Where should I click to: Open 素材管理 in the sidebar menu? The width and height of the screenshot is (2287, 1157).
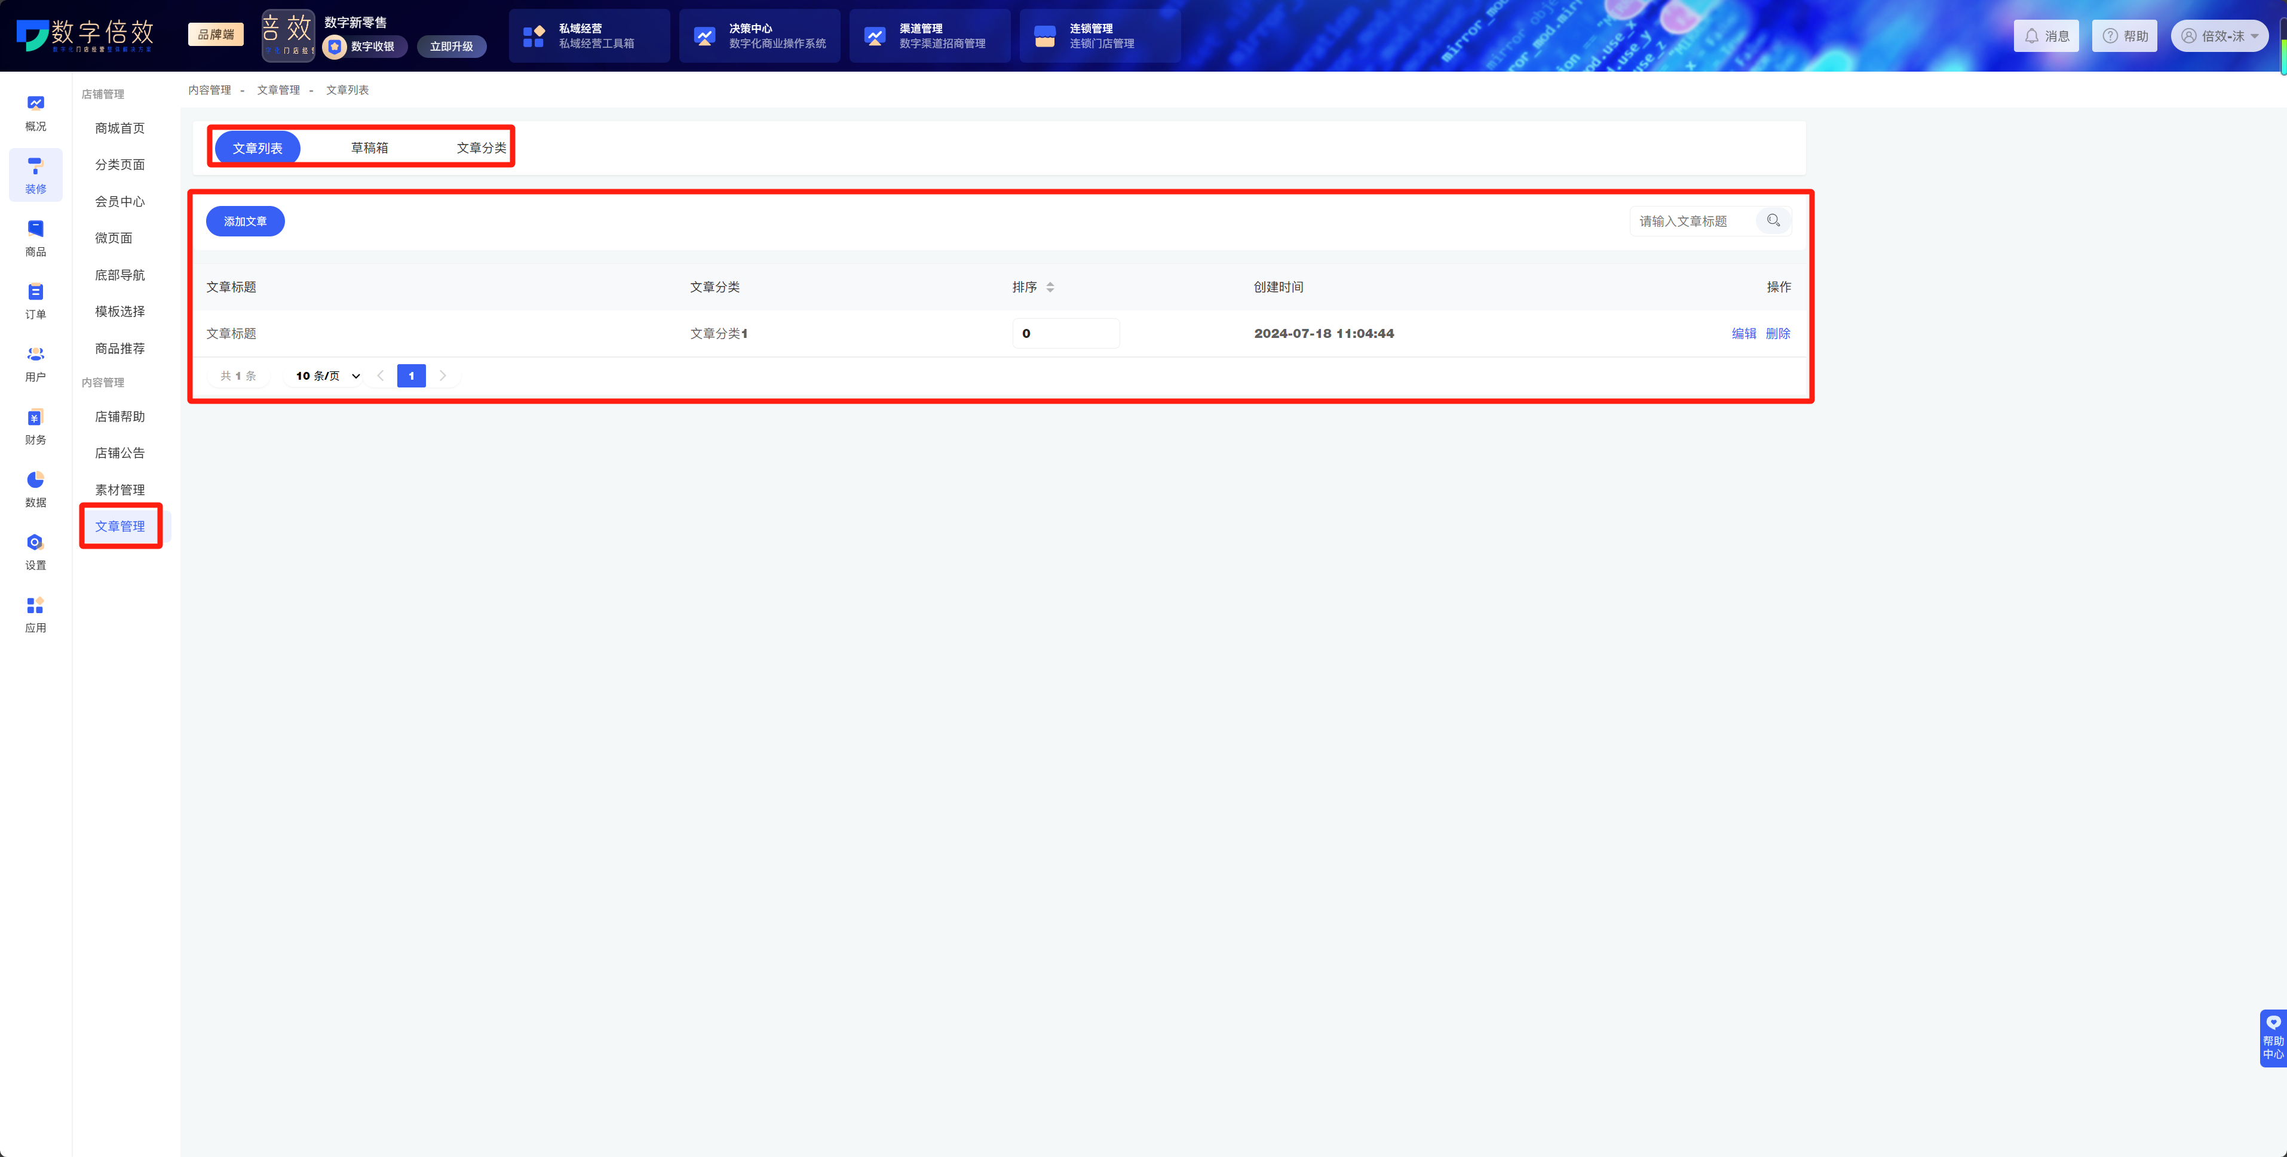(120, 490)
